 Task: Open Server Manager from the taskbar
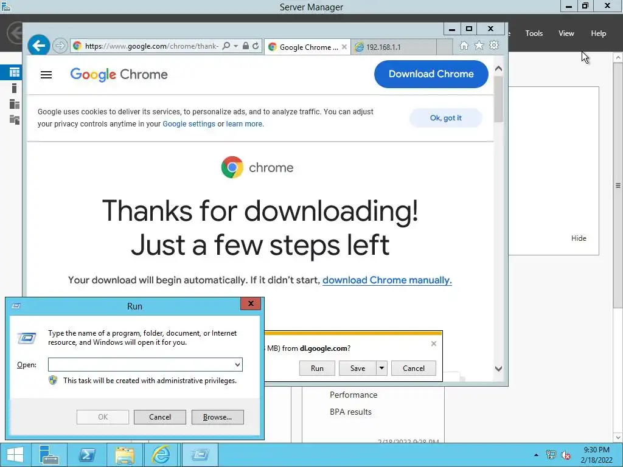(x=49, y=455)
